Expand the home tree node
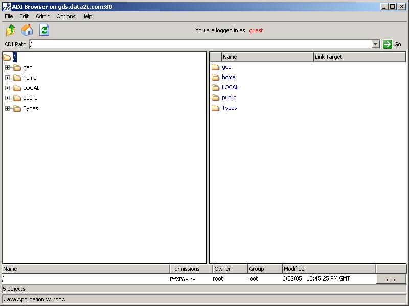This screenshot has width=409, height=306. (8, 78)
